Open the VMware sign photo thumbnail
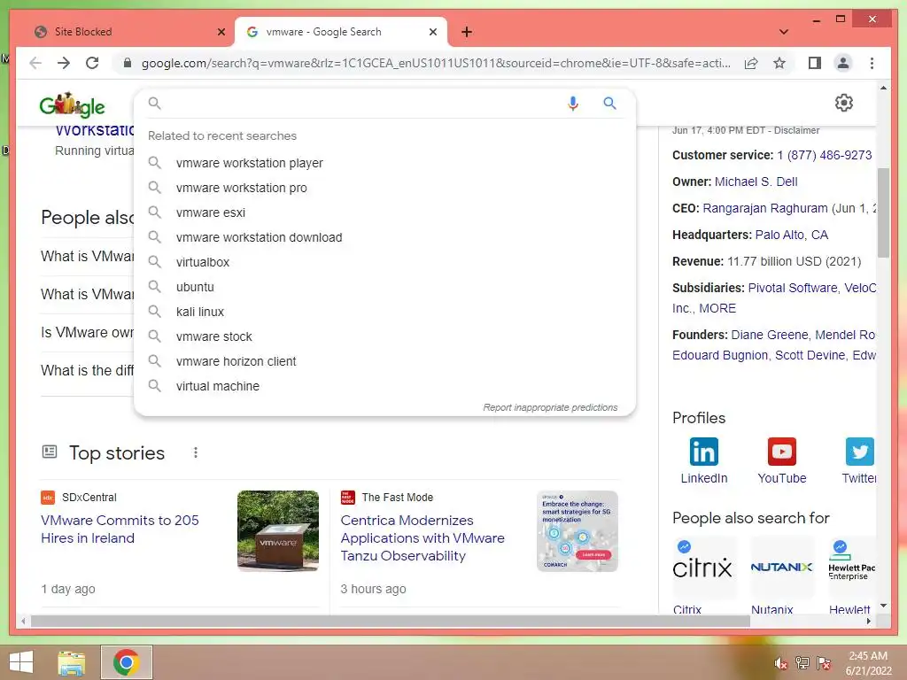The image size is (907, 680). pos(277,531)
